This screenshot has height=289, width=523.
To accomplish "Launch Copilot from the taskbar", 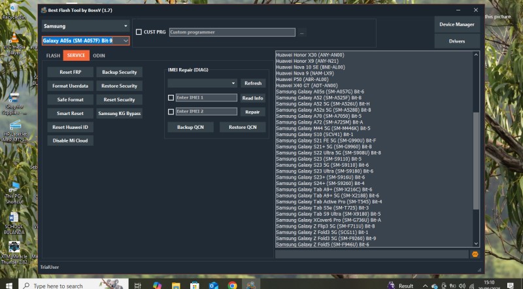I will [157, 286].
